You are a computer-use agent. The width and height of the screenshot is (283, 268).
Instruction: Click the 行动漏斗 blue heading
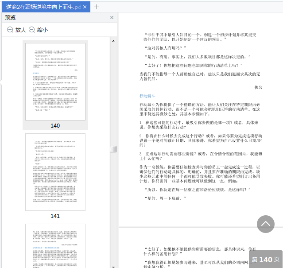click(147, 96)
